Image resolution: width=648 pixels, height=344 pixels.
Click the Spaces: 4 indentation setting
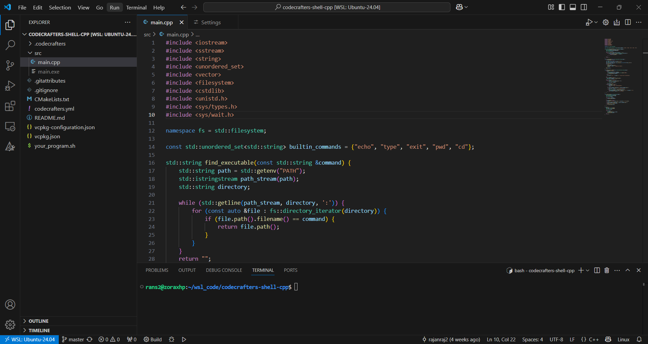click(x=533, y=339)
